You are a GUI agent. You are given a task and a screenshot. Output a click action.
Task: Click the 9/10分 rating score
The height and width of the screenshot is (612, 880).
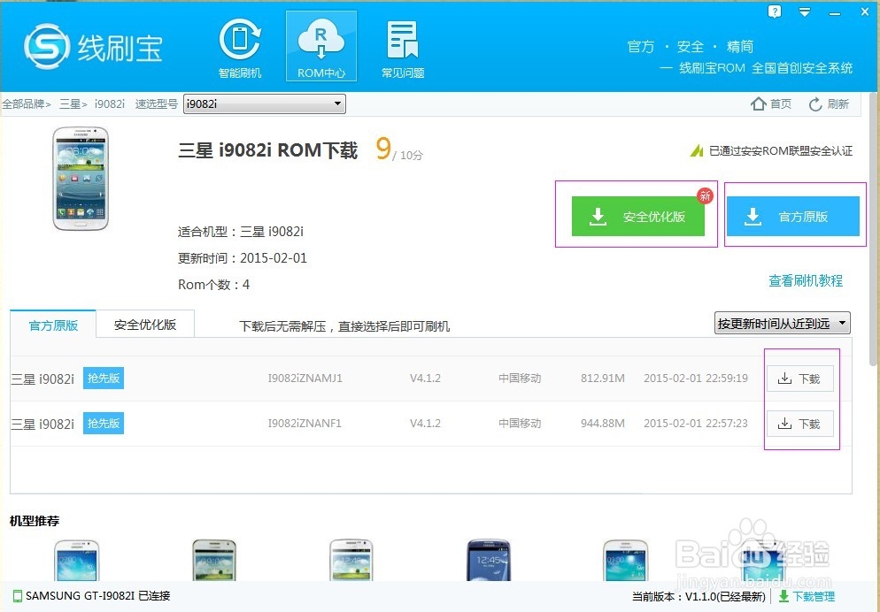tap(399, 149)
